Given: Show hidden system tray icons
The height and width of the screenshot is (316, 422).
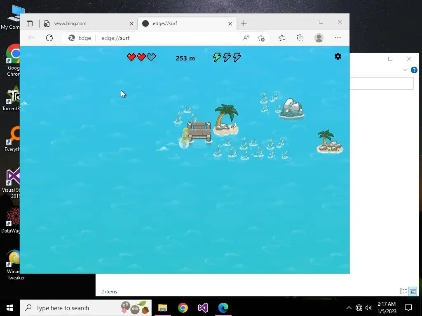Looking at the screenshot, I should coord(349,308).
